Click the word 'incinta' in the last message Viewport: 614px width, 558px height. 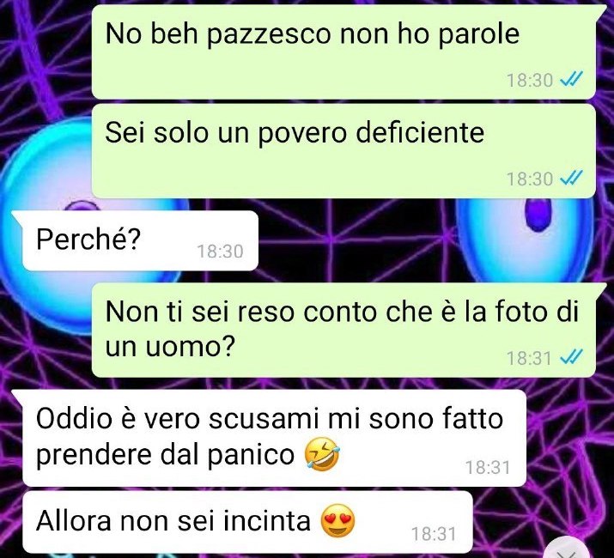coord(267,522)
